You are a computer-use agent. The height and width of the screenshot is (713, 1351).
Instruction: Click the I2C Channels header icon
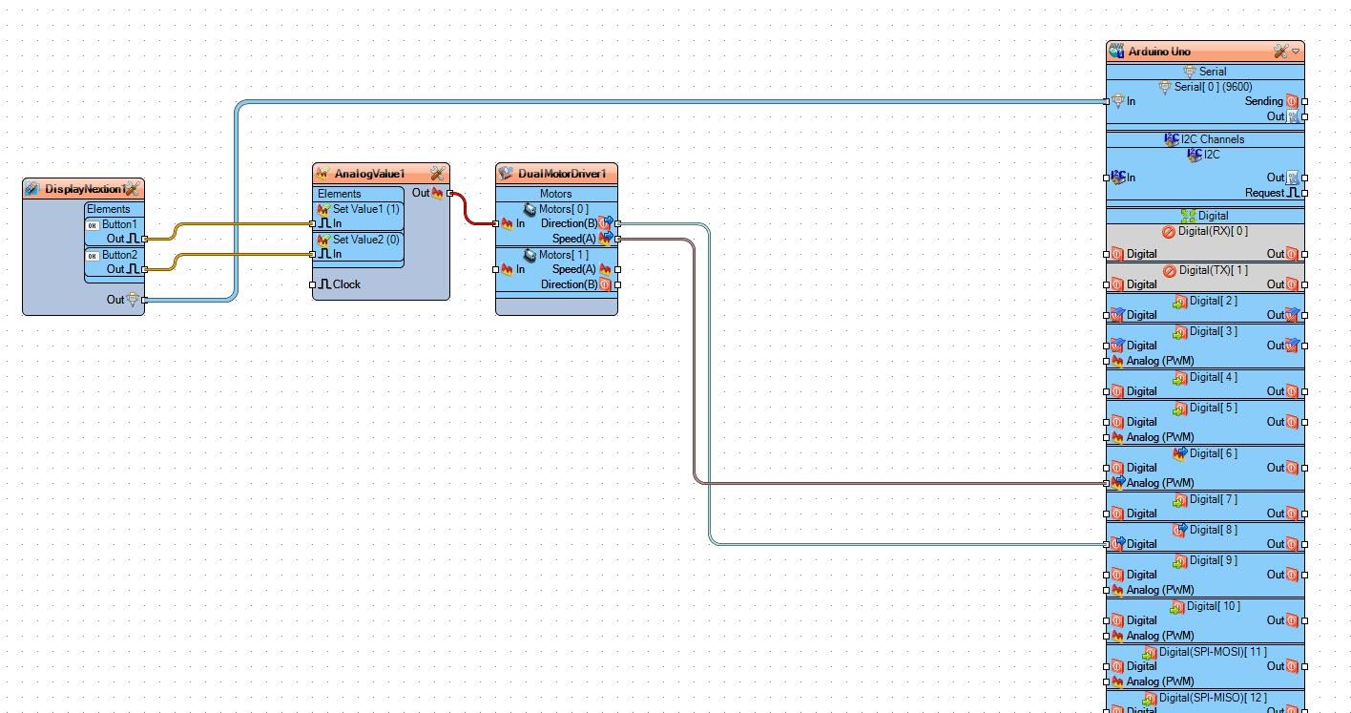[1172, 139]
